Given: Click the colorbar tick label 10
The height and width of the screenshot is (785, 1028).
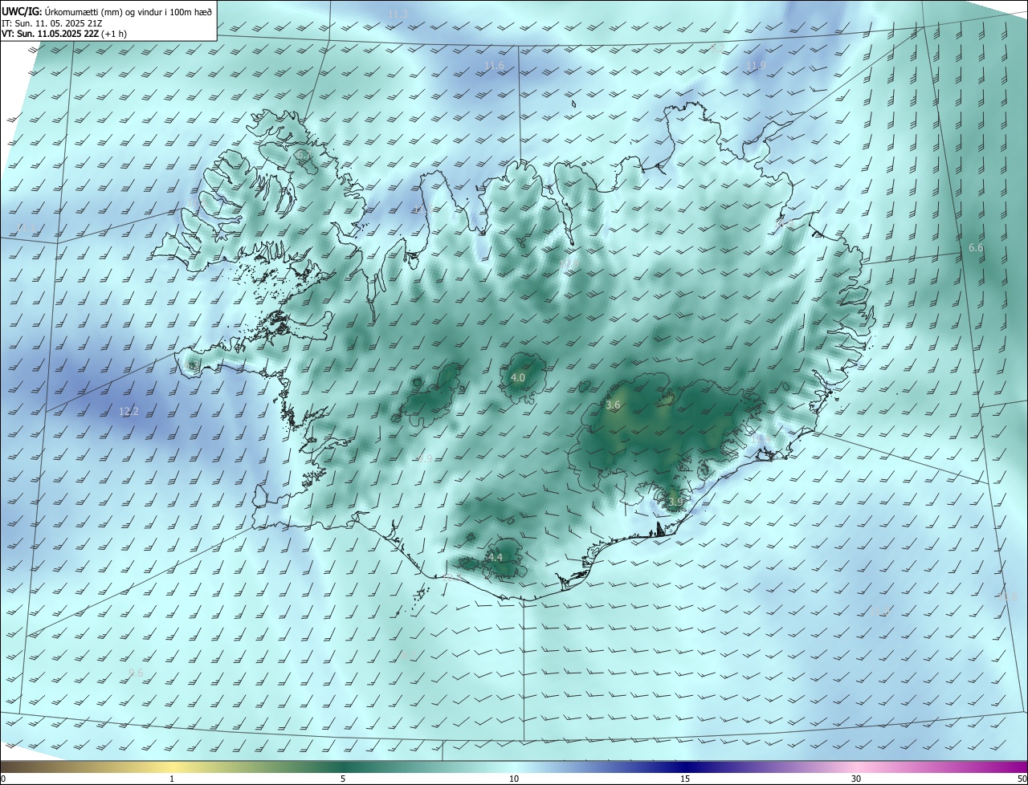Looking at the screenshot, I should point(514,779).
